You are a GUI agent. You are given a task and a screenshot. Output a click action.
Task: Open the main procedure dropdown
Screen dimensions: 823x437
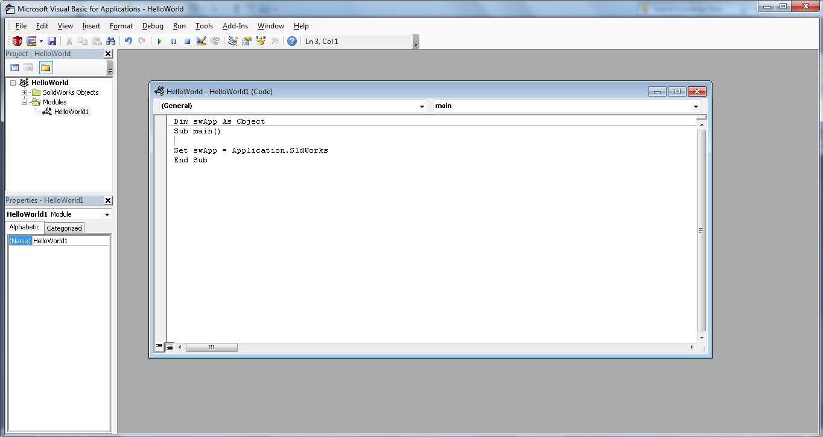pyautogui.click(x=695, y=106)
